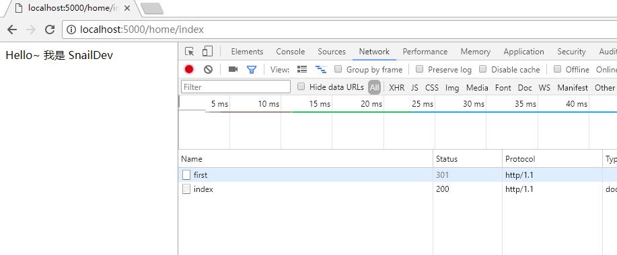The height and width of the screenshot is (255, 617).
Task: Clear the network log icon
Action: (x=208, y=69)
